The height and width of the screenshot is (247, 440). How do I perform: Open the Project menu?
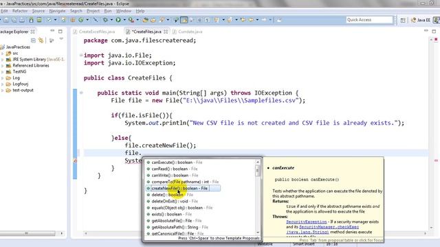point(93,11)
